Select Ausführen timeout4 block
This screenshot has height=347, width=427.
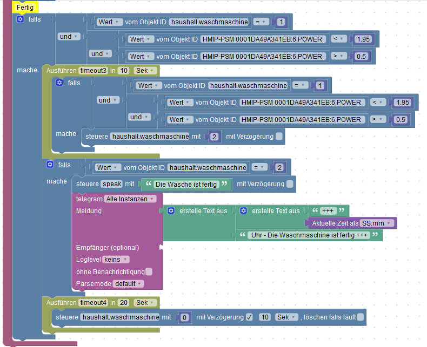coord(61,303)
